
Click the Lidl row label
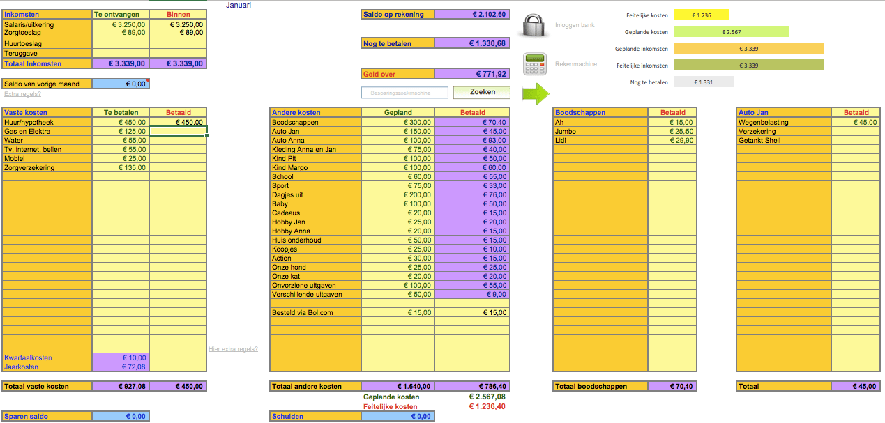[x=600, y=141]
